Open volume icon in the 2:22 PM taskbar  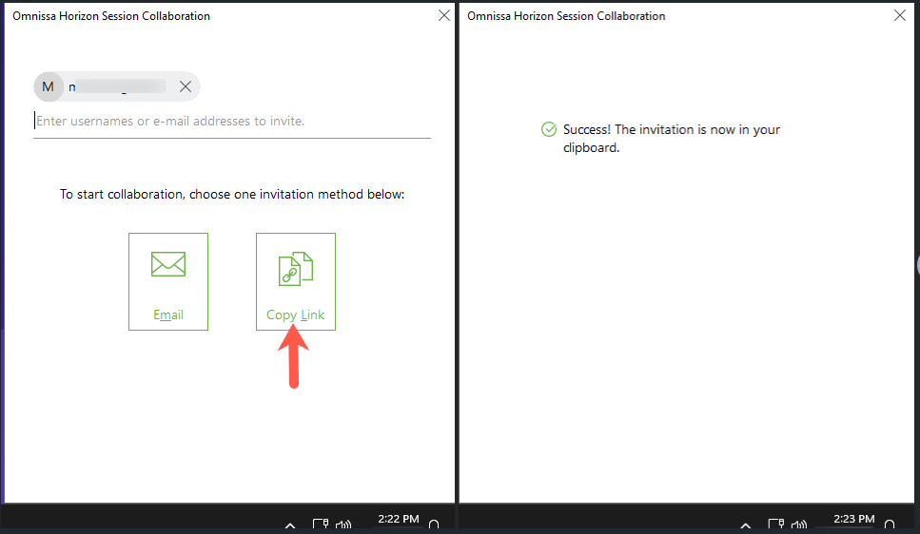[x=343, y=524]
